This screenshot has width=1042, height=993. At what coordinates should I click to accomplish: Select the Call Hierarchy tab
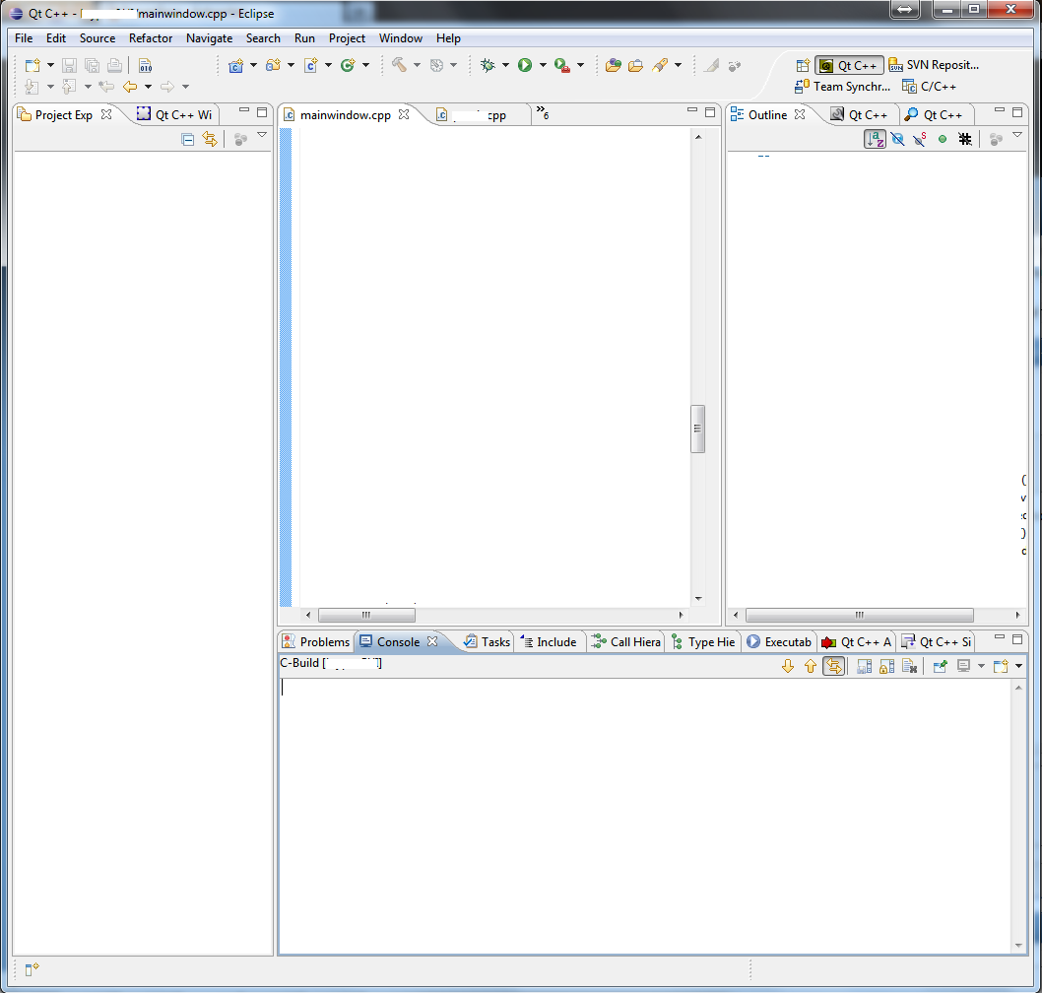click(x=626, y=642)
